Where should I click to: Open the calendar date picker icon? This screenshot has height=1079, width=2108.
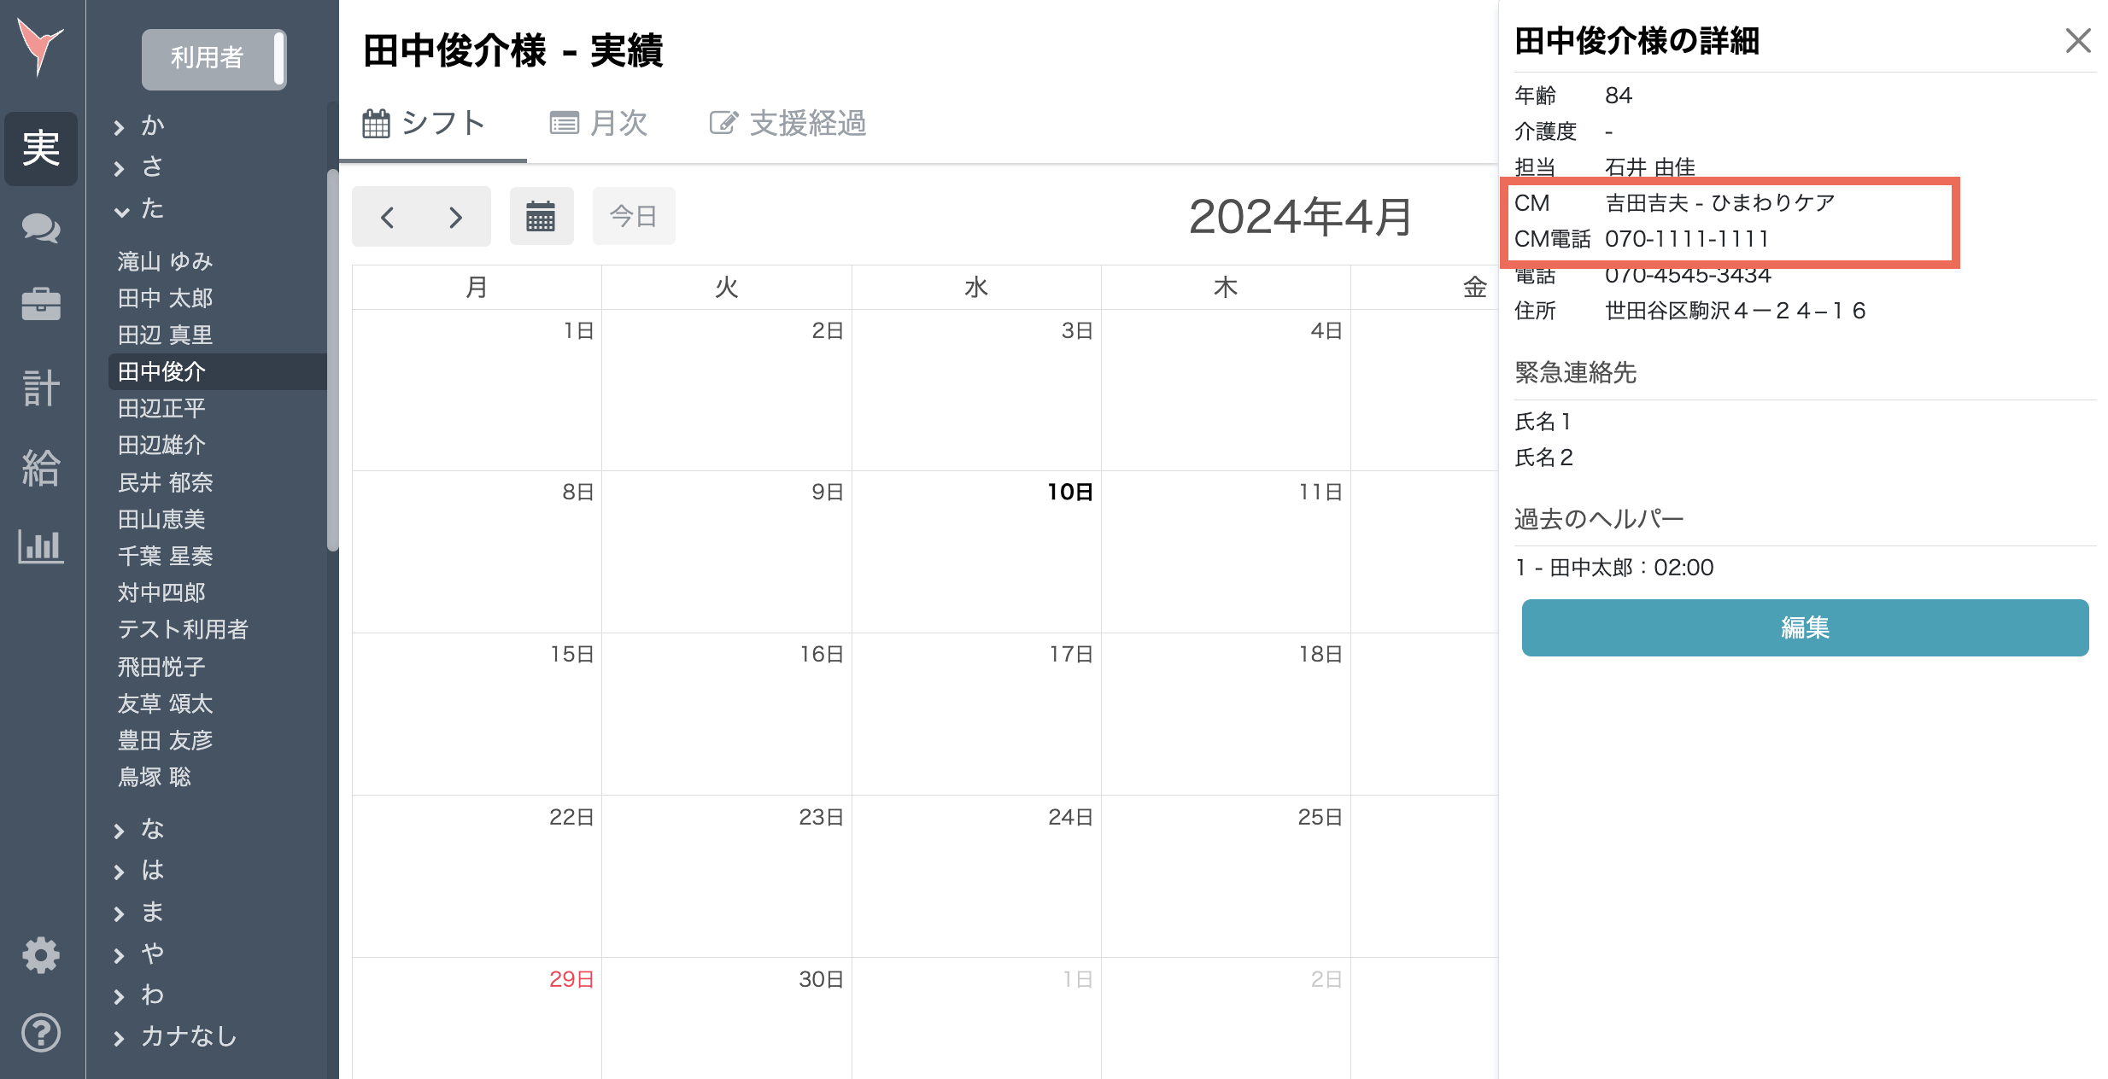click(x=541, y=217)
